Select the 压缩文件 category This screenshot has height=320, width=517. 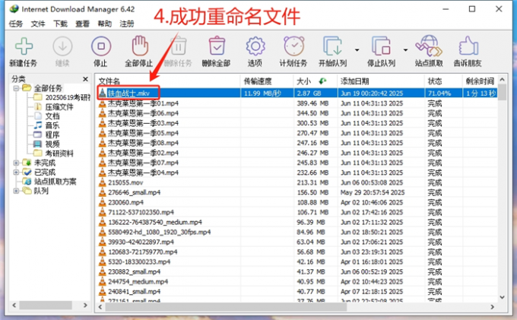59,106
